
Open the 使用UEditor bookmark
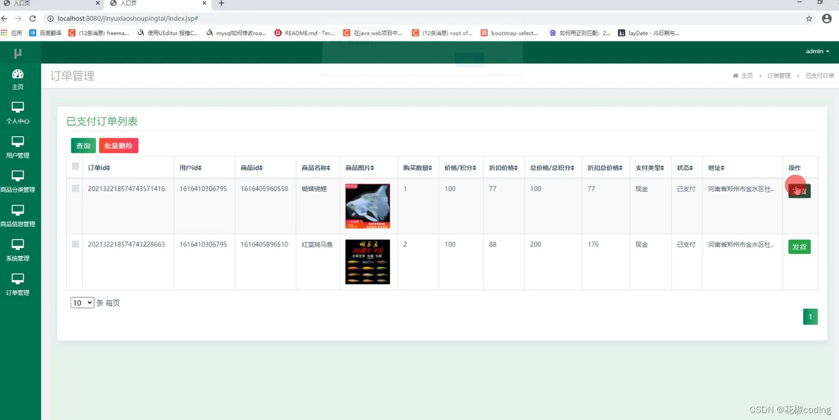168,33
